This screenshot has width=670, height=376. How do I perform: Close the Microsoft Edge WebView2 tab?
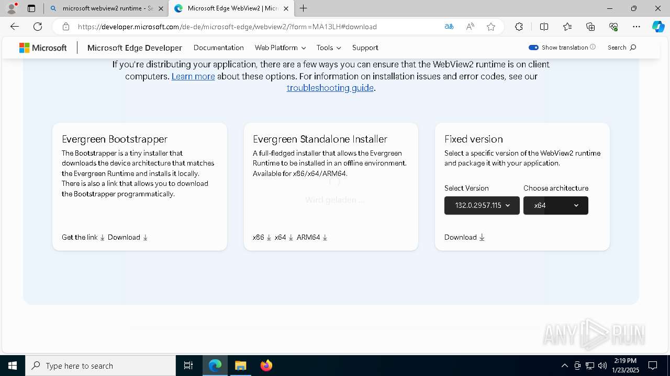286,8
